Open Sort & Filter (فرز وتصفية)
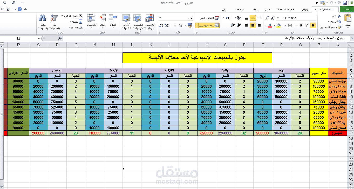The image size is (354, 189). [x=54, y=22]
